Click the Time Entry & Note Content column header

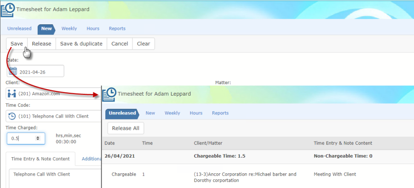pos(343,143)
